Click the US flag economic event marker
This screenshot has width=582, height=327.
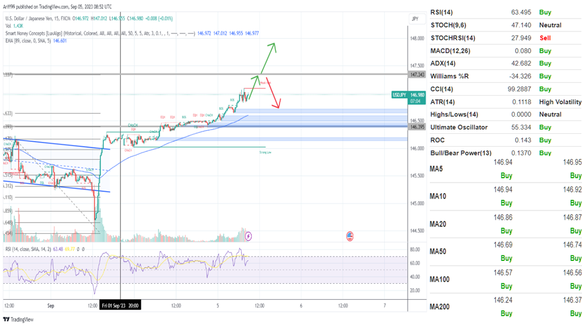coord(349,236)
